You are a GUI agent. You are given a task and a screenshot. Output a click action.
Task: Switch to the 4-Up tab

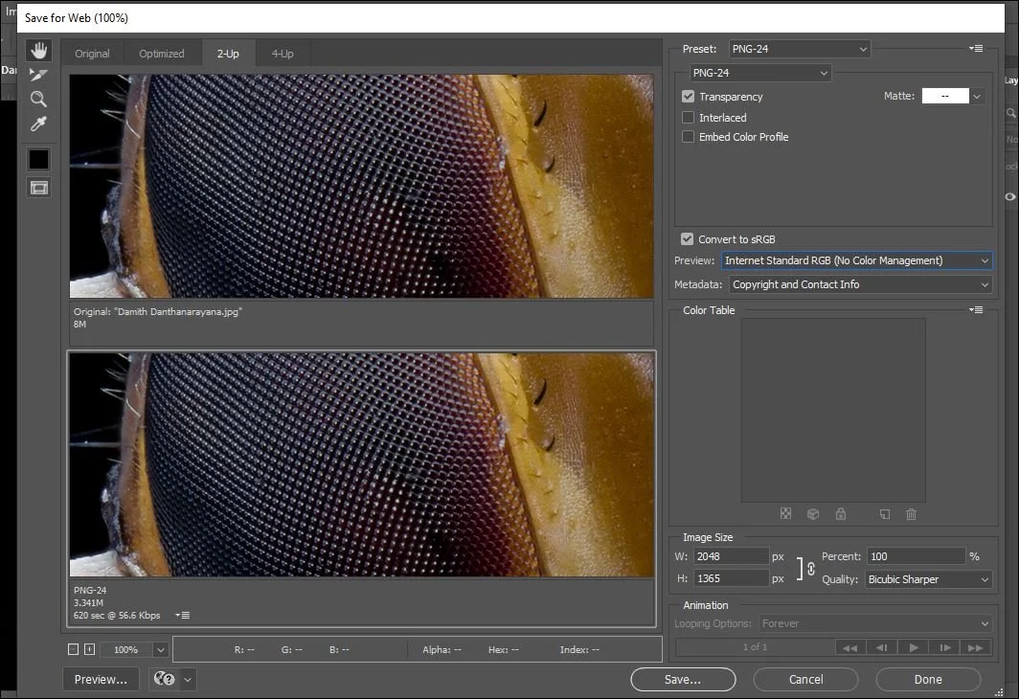(x=282, y=54)
